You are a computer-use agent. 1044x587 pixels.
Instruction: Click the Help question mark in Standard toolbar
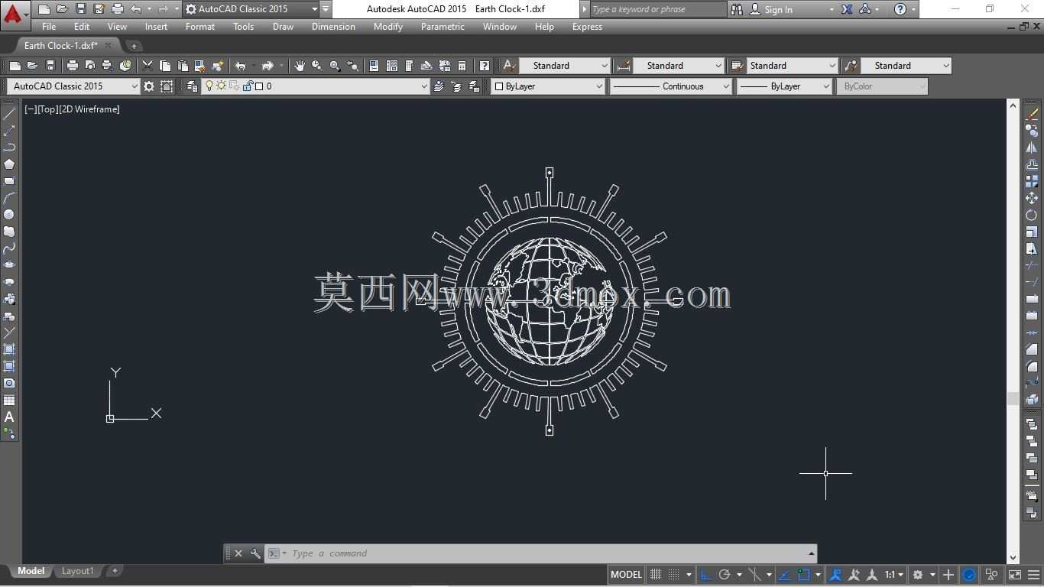click(x=484, y=66)
